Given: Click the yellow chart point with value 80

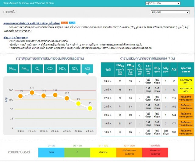Looking at the screenshot, I should (x=78, y=103).
